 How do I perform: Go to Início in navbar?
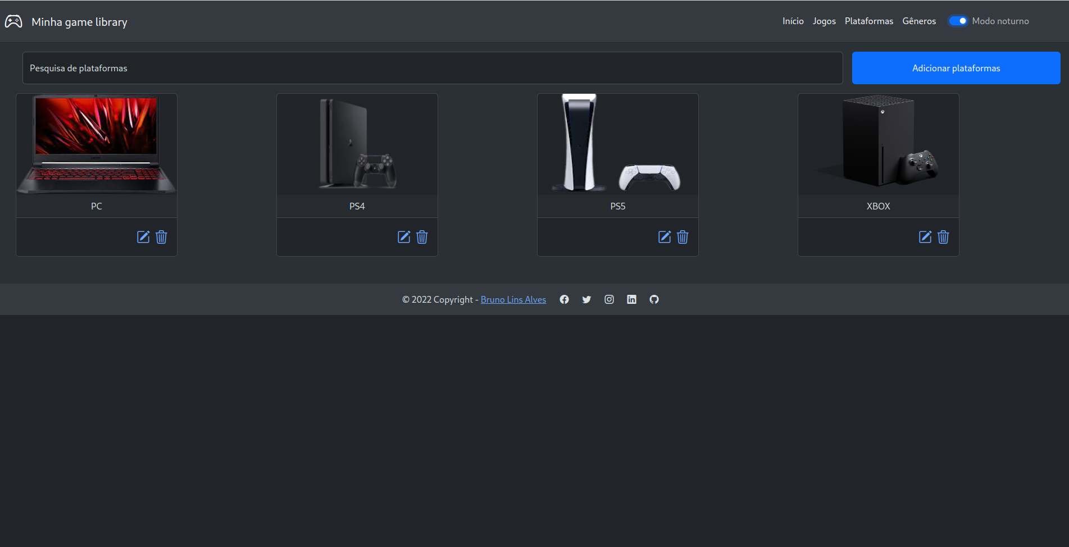[793, 21]
